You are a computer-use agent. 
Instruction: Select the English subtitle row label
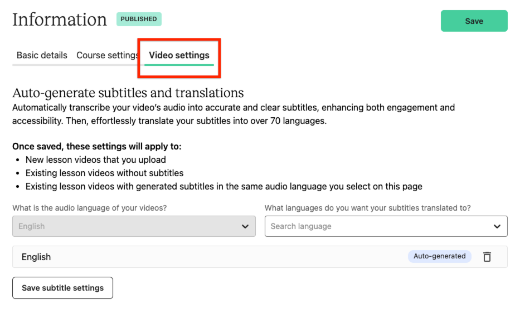click(x=36, y=257)
